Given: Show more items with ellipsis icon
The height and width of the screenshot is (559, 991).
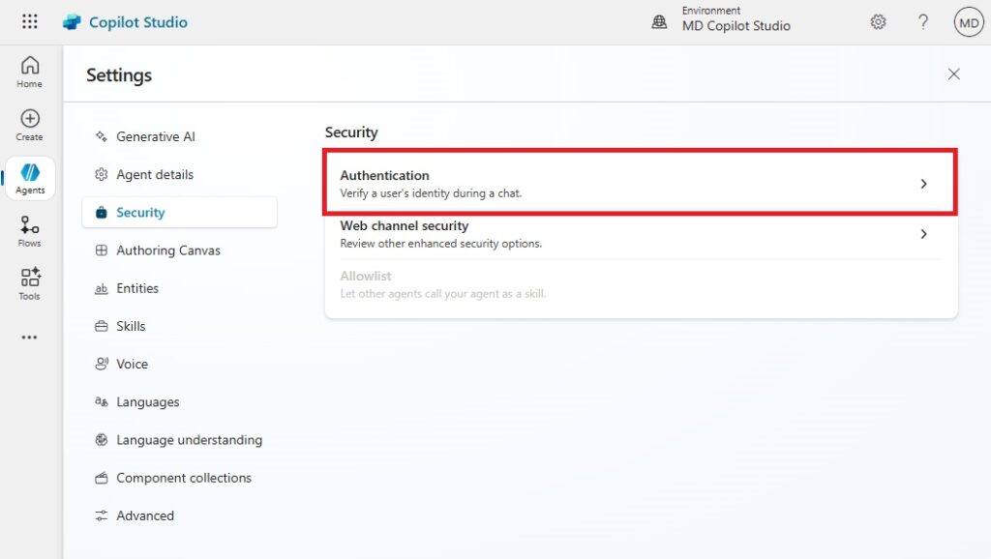Looking at the screenshot, I should 30,338.
